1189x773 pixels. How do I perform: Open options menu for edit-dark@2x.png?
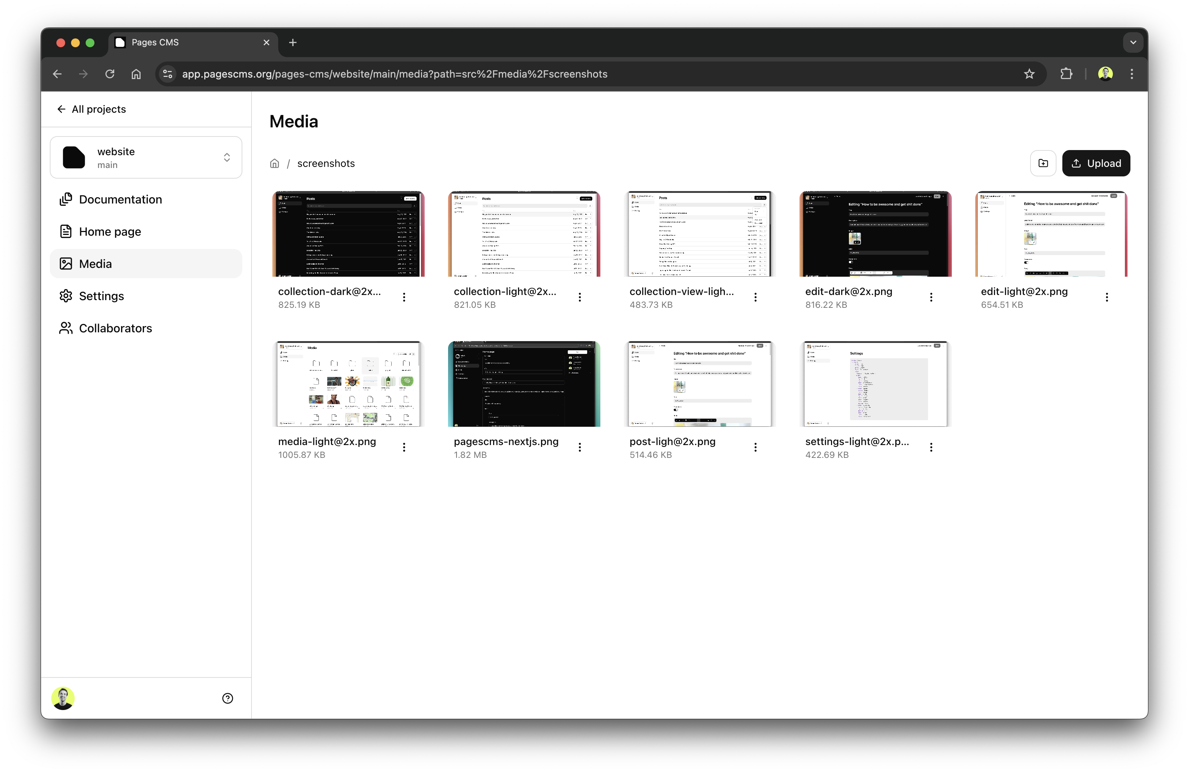pos(931,296)
